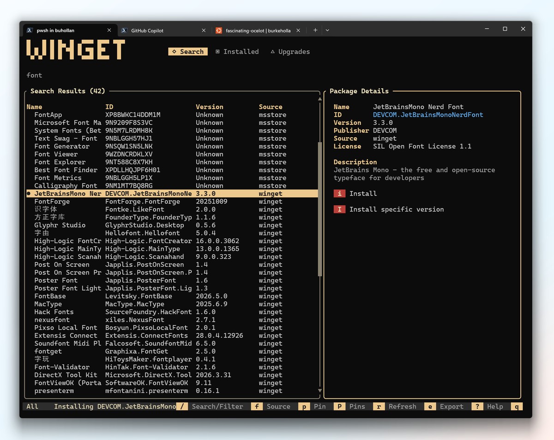Switch to fascinating-ocelot tab
The height and width of the screenshot is (440, 554).
pyautogui.click(x=259, y=31)
